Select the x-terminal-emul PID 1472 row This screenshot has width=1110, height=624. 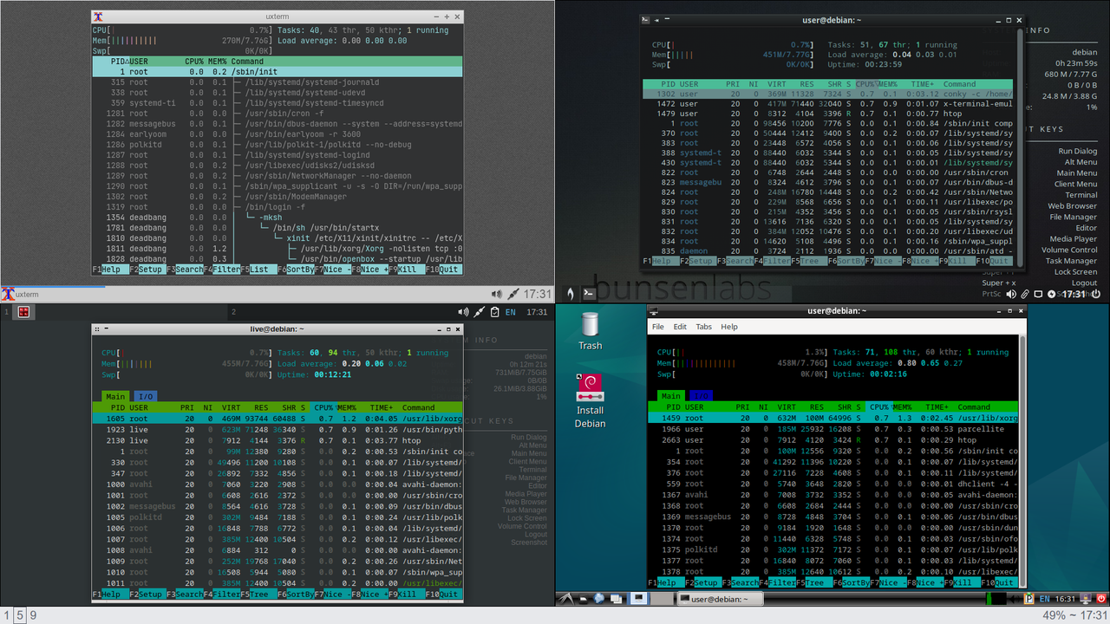click(x=828, y=104)
